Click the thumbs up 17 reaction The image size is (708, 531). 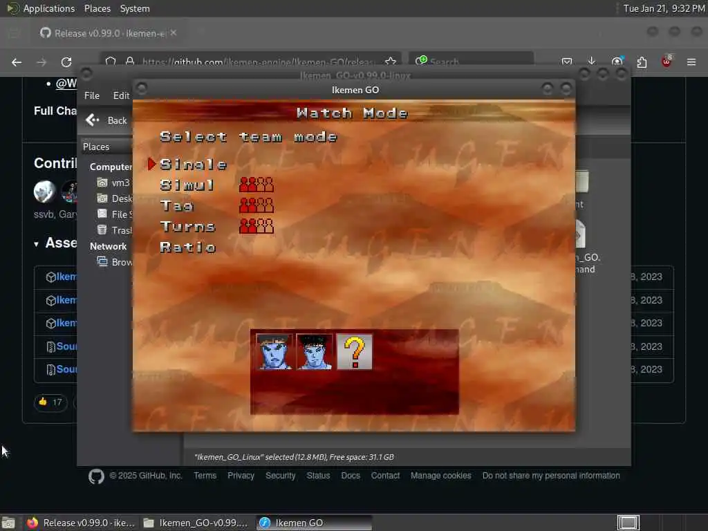coord(50,402)
